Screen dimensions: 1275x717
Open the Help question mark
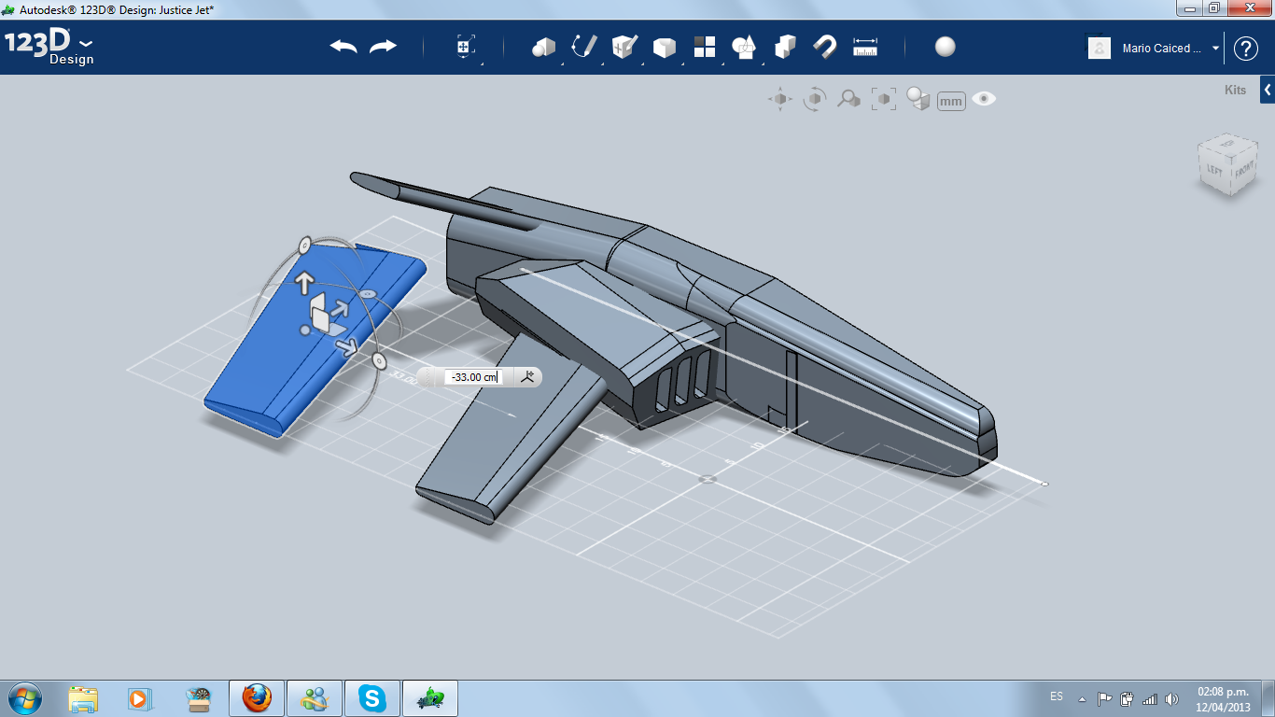[x=1246, y=49]
